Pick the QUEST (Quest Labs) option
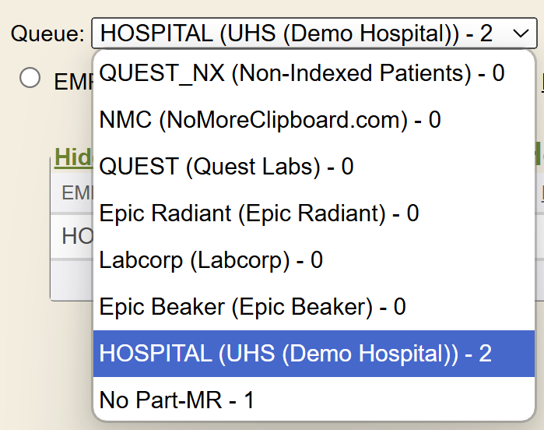 (x=226, y=167)
